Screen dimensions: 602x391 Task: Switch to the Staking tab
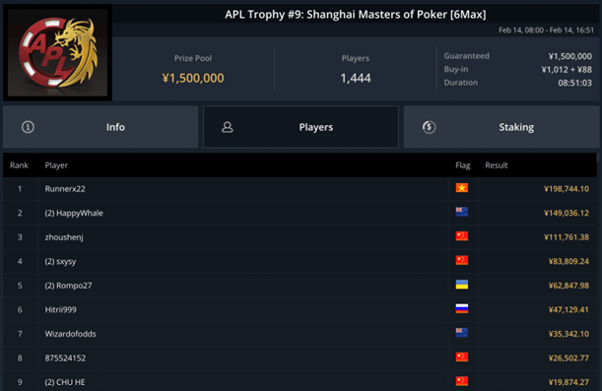pos(502,127)
